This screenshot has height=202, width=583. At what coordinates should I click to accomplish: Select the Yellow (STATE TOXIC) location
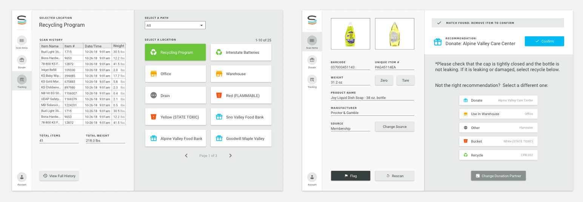pyautogui.click(x=175, y=117)
